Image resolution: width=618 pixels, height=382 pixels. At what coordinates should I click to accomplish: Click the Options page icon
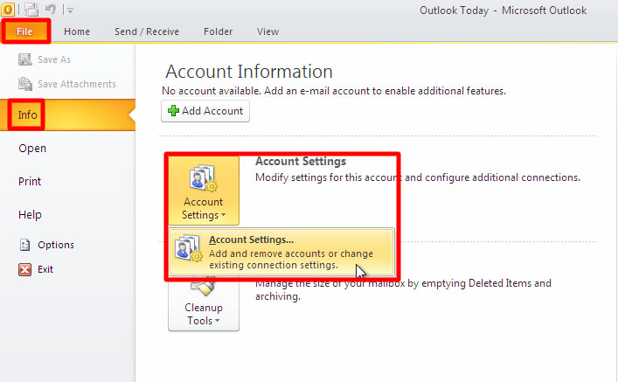(24, 245)
